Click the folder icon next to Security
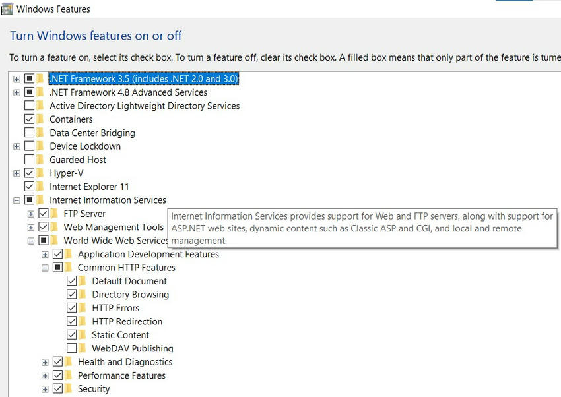 point(69,389)
